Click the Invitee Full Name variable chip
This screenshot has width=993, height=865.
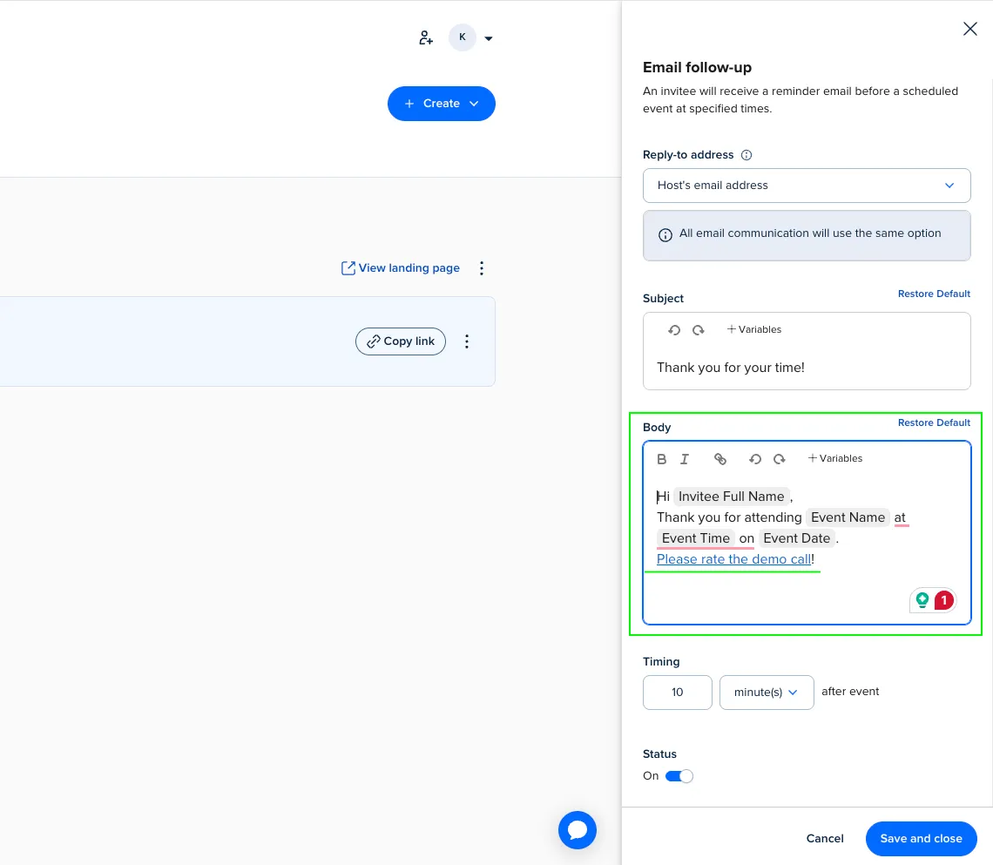(730, 496)
